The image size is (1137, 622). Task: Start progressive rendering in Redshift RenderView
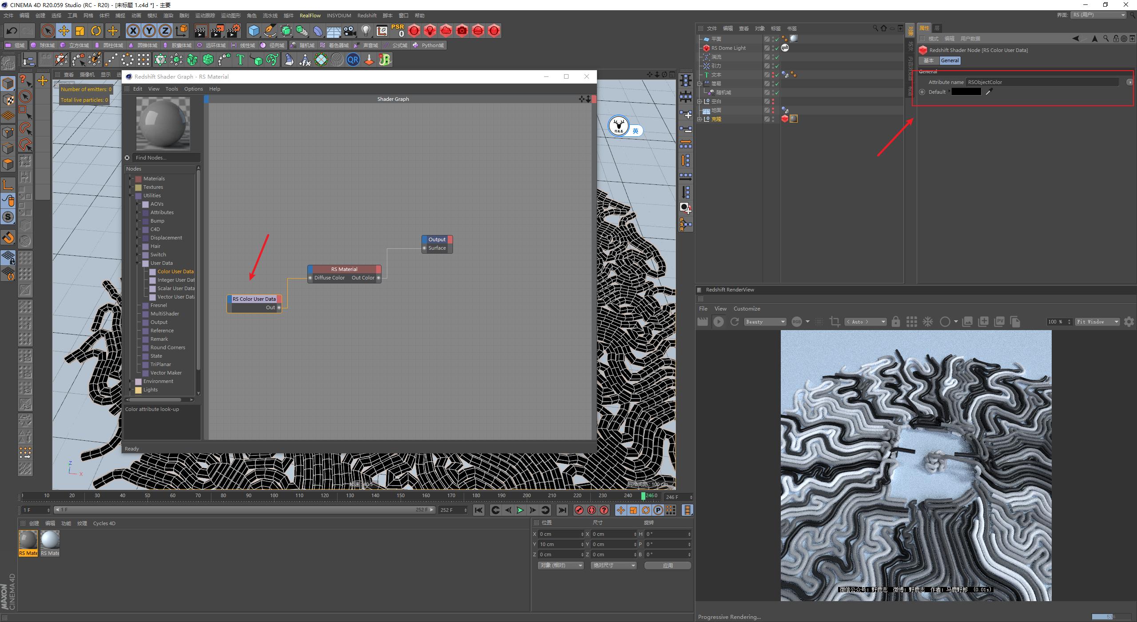(x=718, y=321)
